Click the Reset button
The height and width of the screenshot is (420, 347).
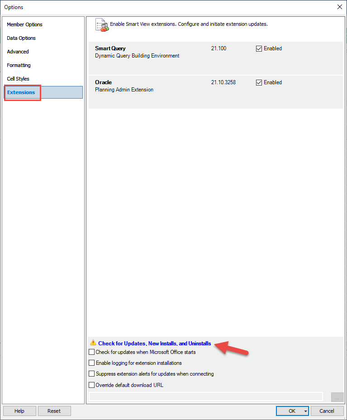[54, 411]
